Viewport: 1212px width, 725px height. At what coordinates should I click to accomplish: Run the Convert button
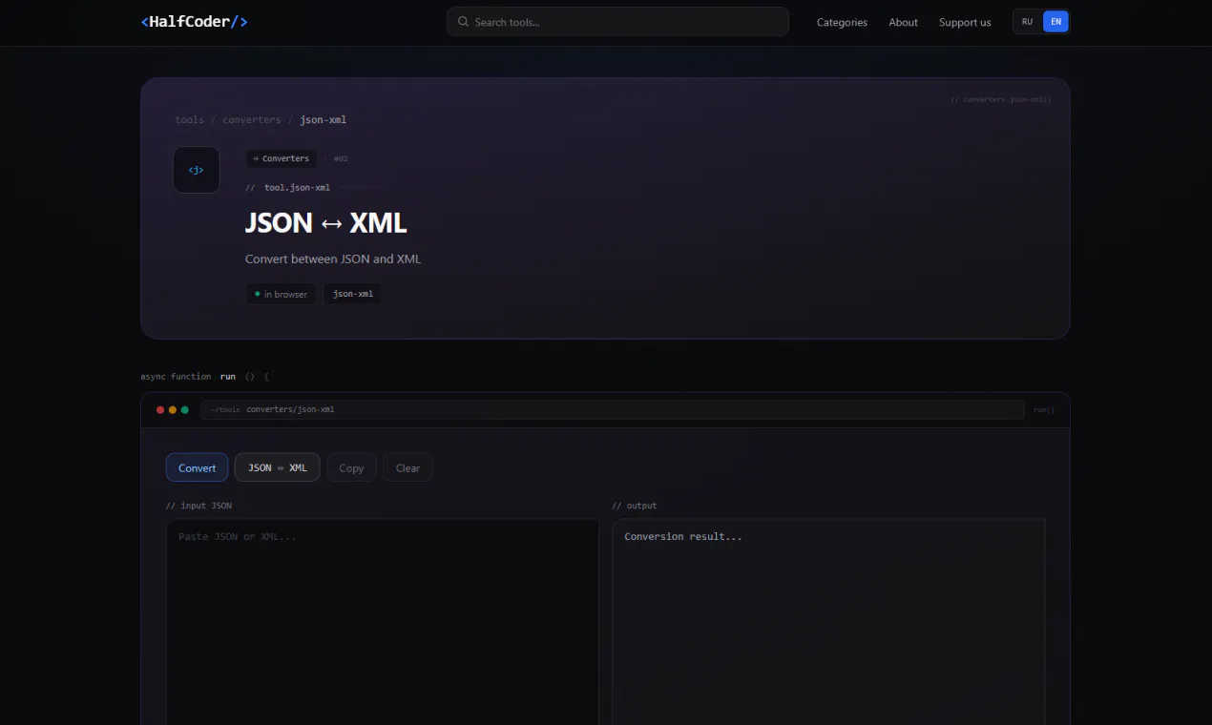[x=198, y=467]
